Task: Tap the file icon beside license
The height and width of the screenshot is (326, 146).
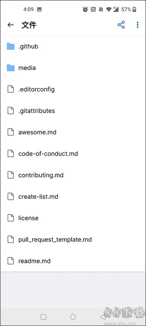Action: click(x=11, y=218)
